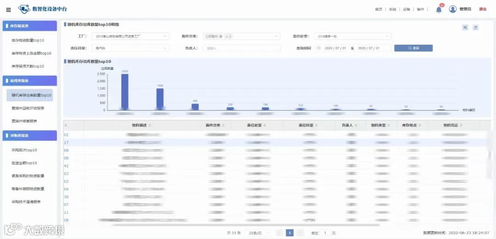
Task: Go to 设备 in top navigation
Action: (x=406, y=10)
